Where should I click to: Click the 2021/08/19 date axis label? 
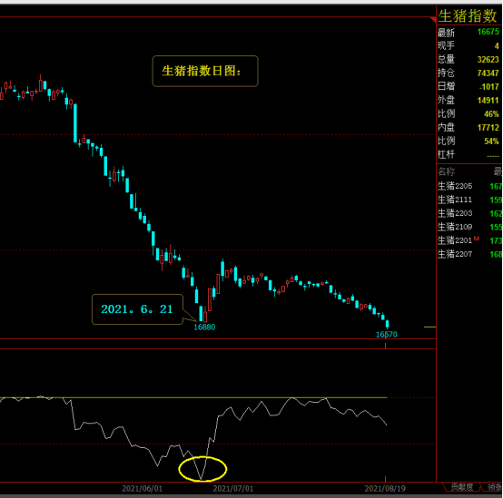click(x=385, y=489)
